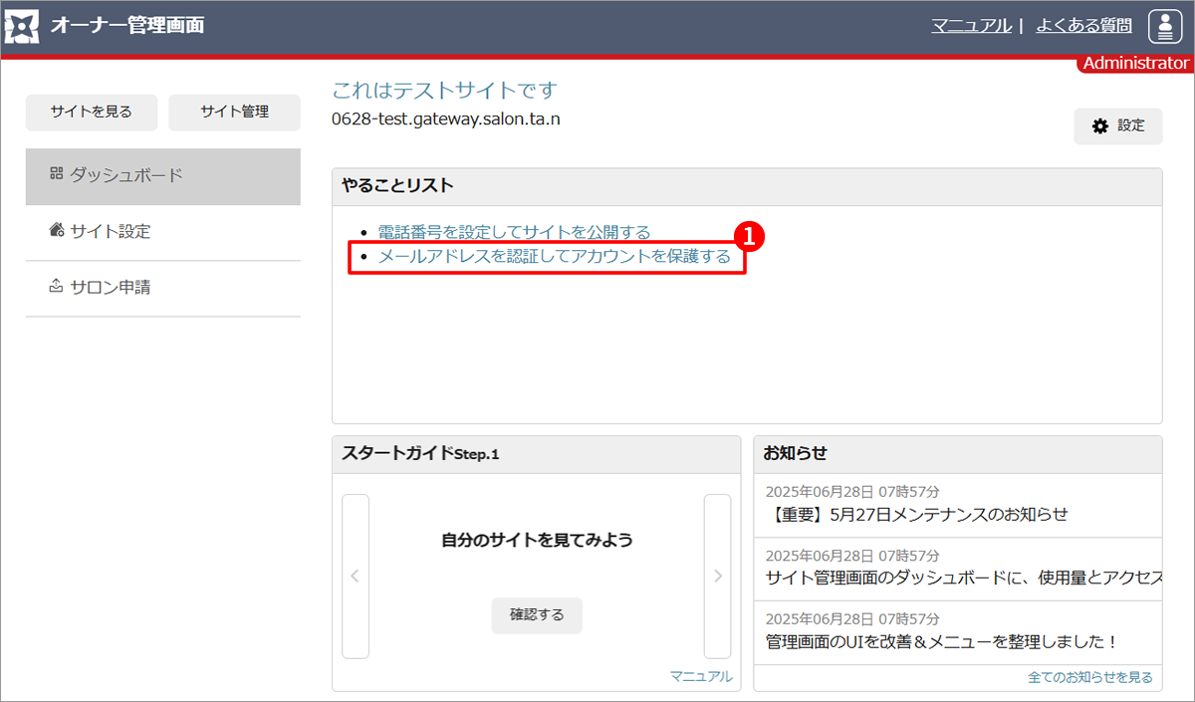The width and height of the screenshot is (1195, 702).
Task: Click the email verification to-do link
Action: 554,257
